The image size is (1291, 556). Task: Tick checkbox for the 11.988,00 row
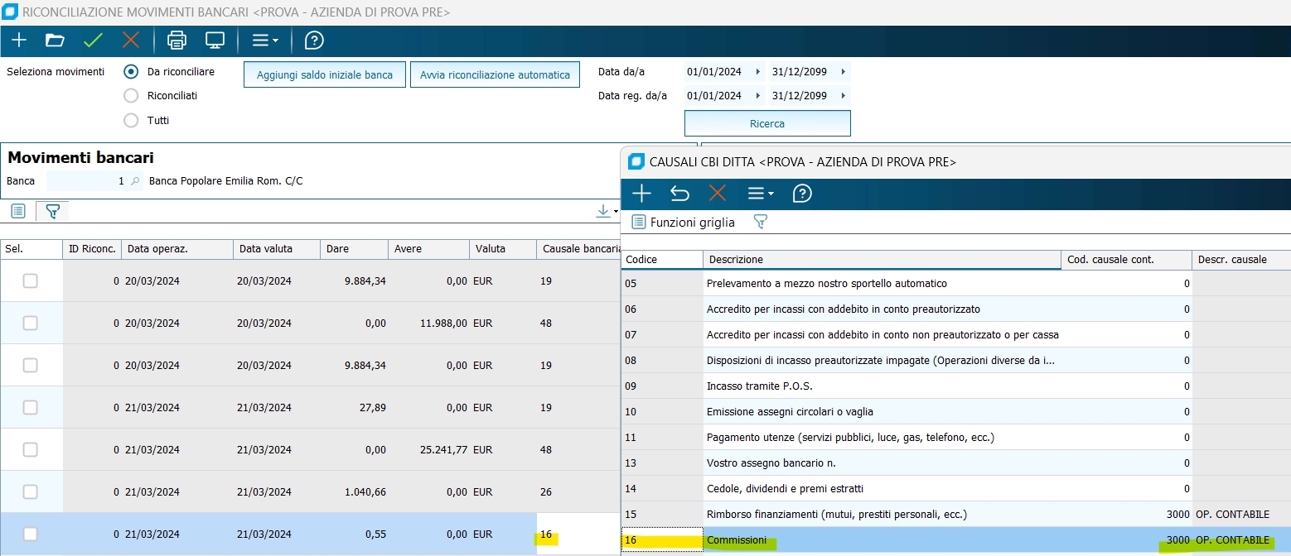tap(31, 324)
